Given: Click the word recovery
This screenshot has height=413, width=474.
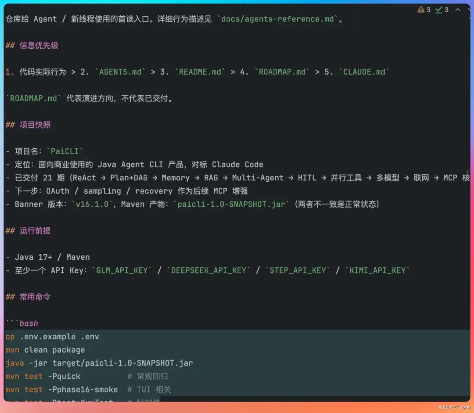Looking at the screenshot, I should pyautogui.click(x=154, y=191).
